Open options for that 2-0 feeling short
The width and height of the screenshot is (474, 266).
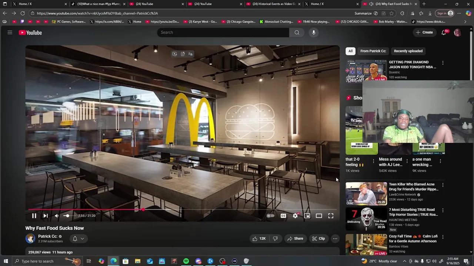[373, 161]
